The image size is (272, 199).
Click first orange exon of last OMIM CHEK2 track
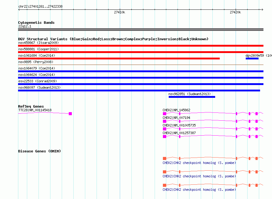pos(165,185)
